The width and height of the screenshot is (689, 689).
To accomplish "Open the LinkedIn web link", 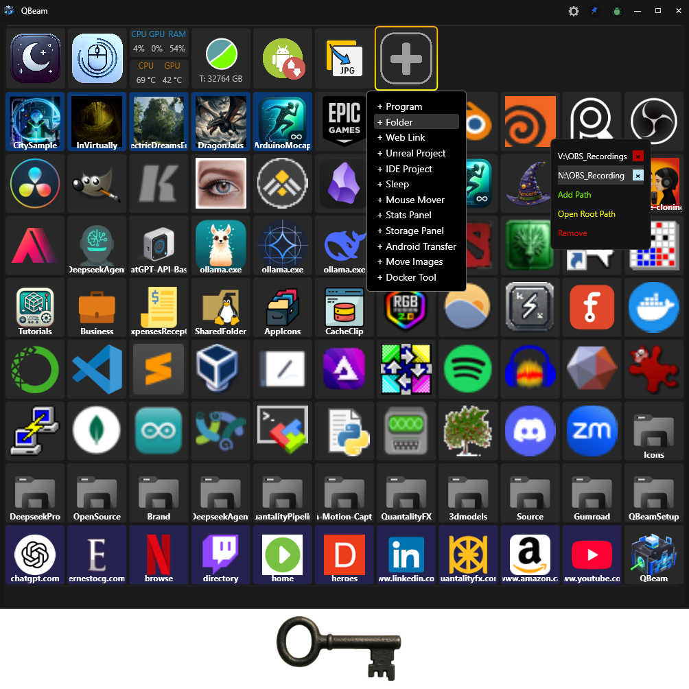I will [406, 555].
